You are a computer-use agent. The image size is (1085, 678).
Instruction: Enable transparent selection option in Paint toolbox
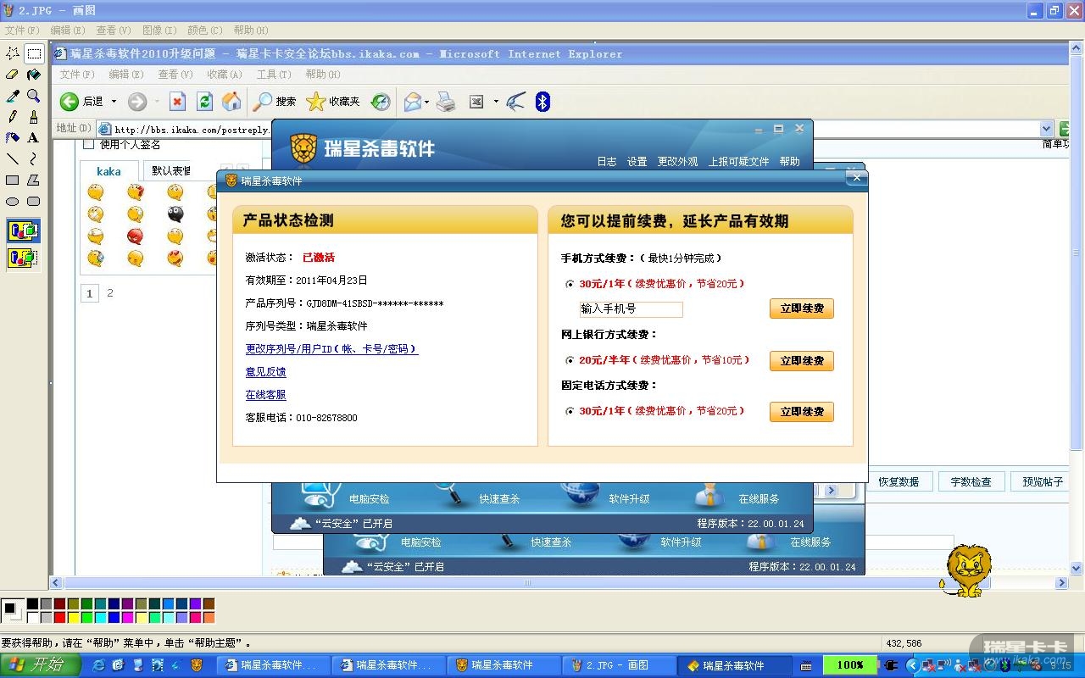click(x=24, y=258)
